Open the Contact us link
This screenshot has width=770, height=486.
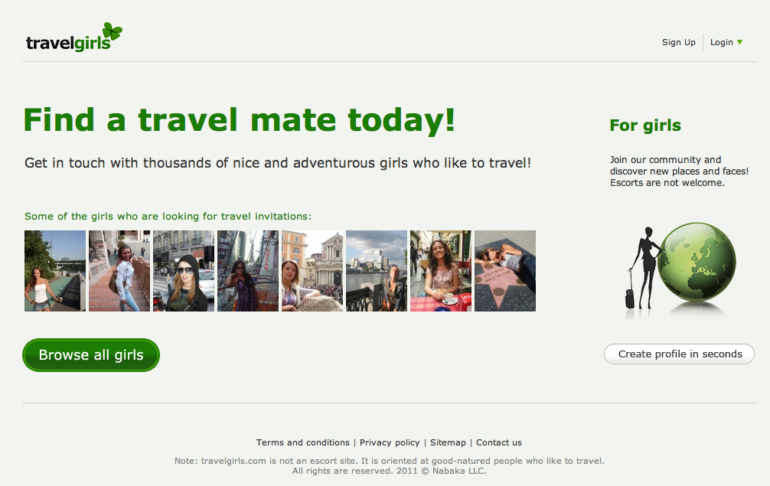click(x=499, y=442)
